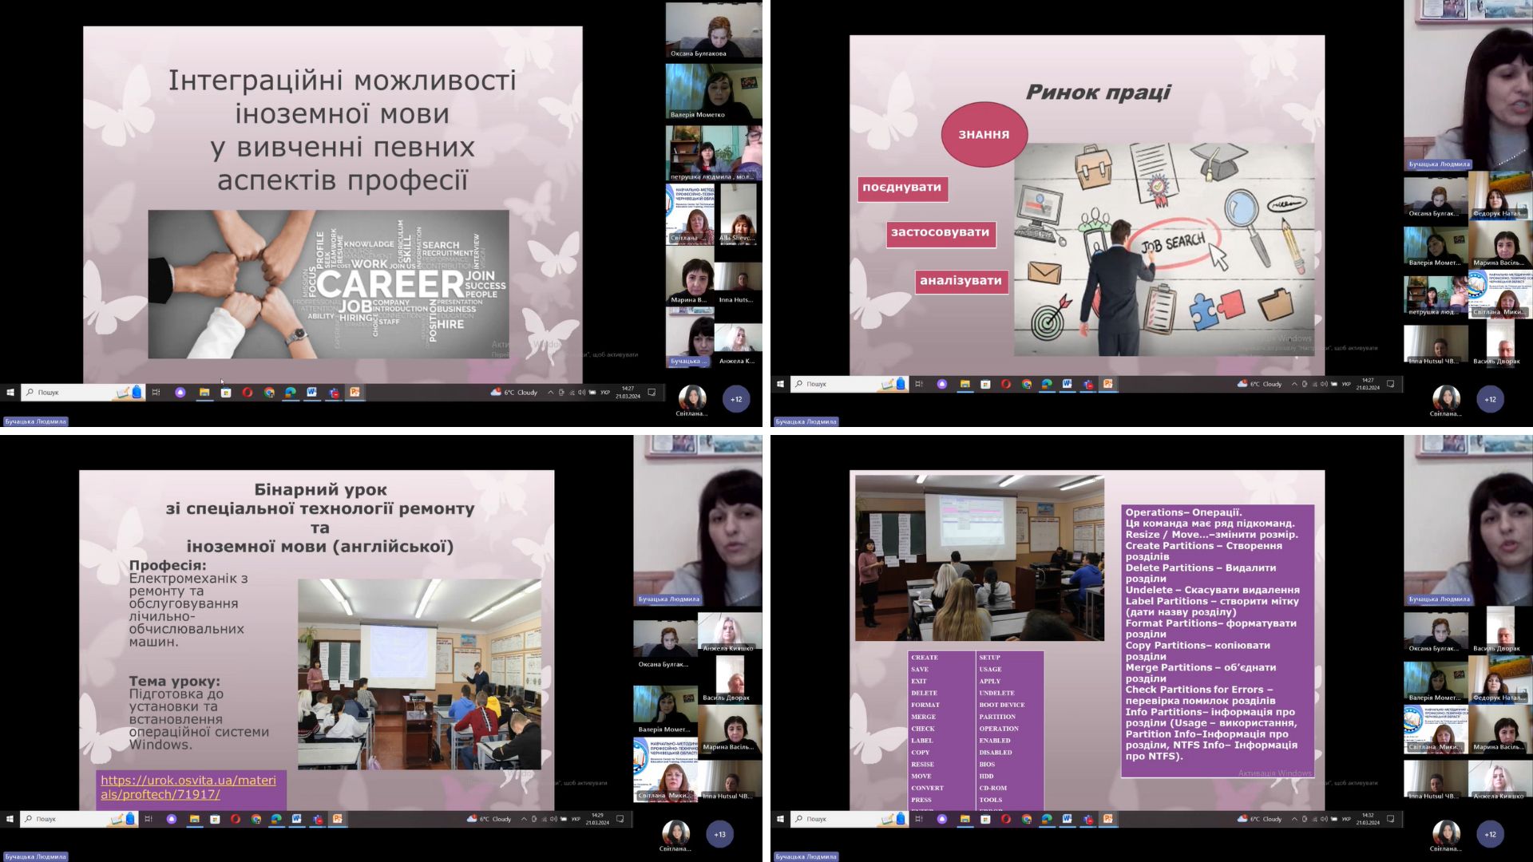Open Opera browser icon under 'Ринок праці' slide
Screen dimensions: 1533x862
1005,384
